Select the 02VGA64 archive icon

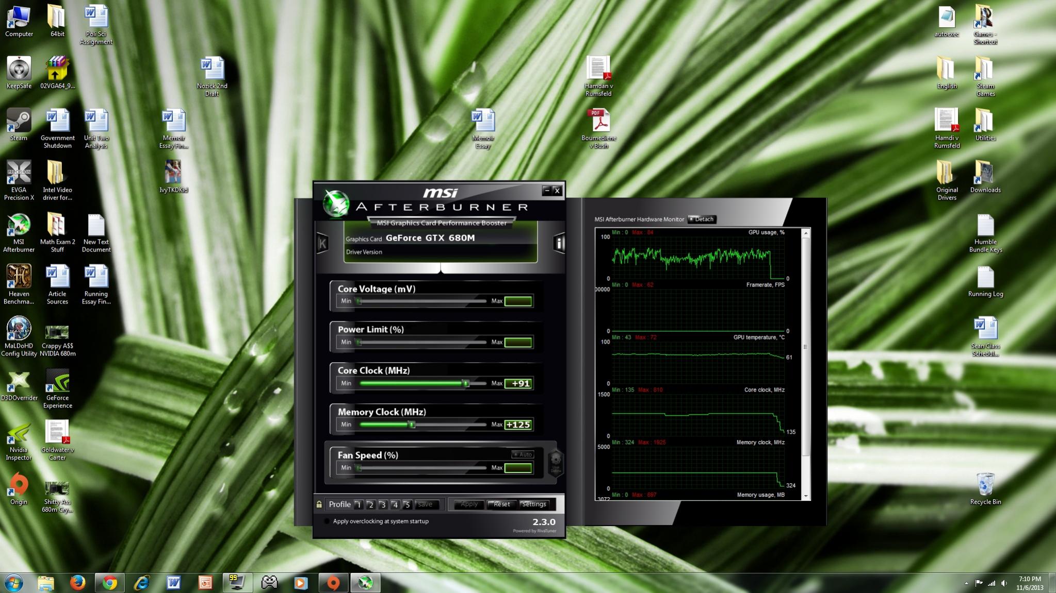click(57, 73)
